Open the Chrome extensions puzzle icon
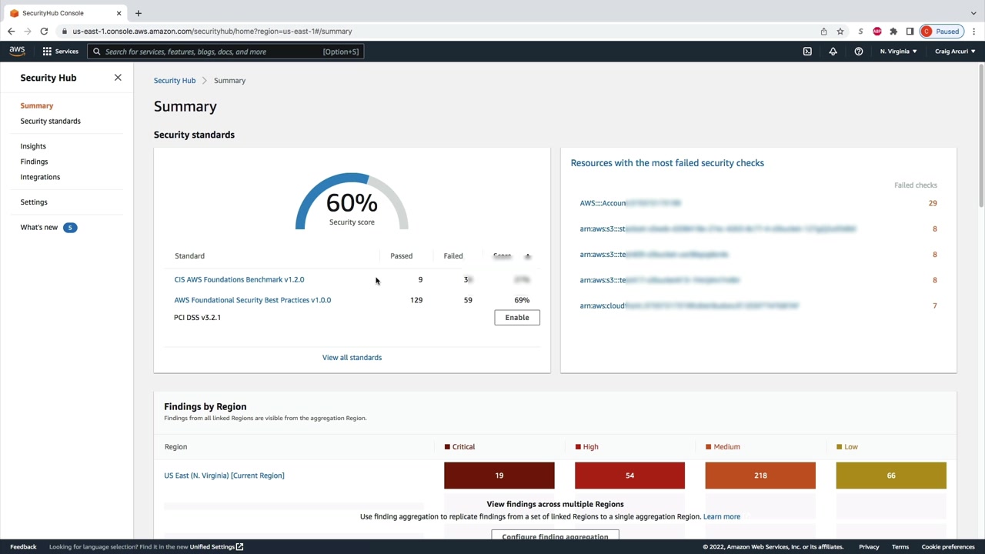The width and height of the screenshot is (985, 554). (x=893, y=32)
